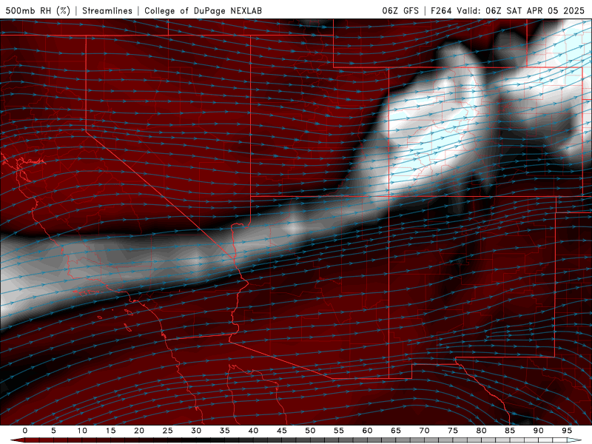Click the '10' colorbar scale label
The width and height of the screenshot is (592, 444).
[x=82, y=431]
